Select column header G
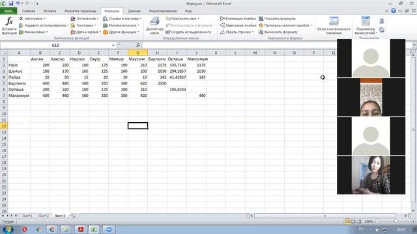The height and width of the screenshot is (234, 417). [137, 53]
